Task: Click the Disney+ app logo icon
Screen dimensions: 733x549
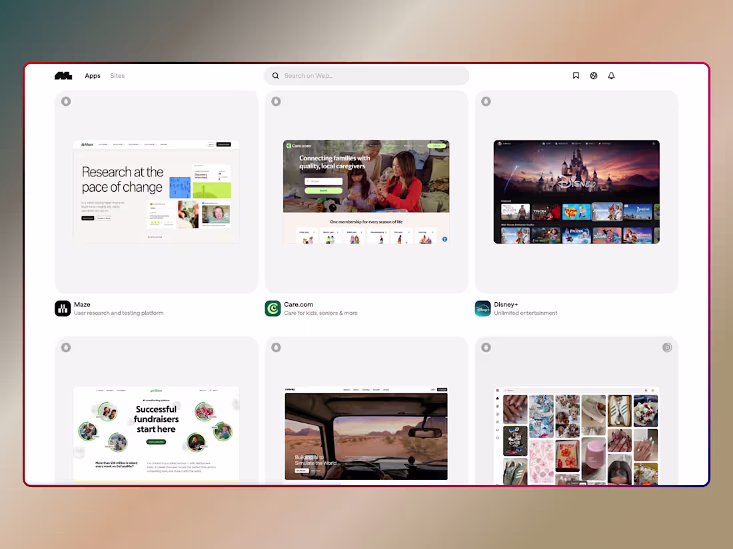Action: pyautogui.click(x=483, y=309)
